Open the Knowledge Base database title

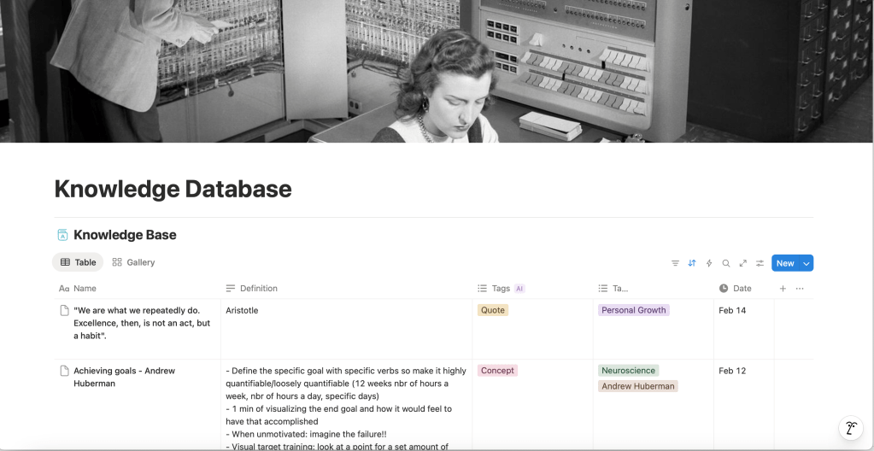tap(125, 235)
